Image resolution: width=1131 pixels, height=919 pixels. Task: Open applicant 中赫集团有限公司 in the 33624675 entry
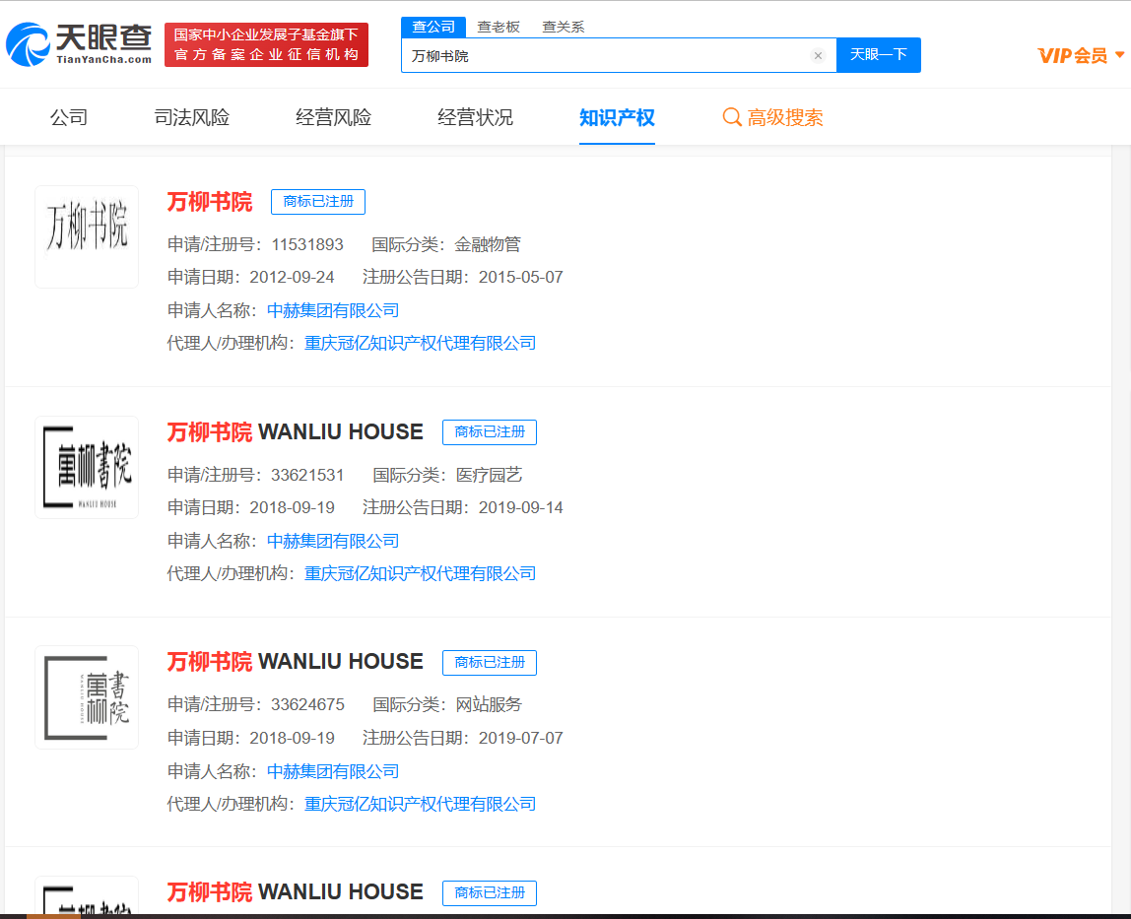[333, 772]
